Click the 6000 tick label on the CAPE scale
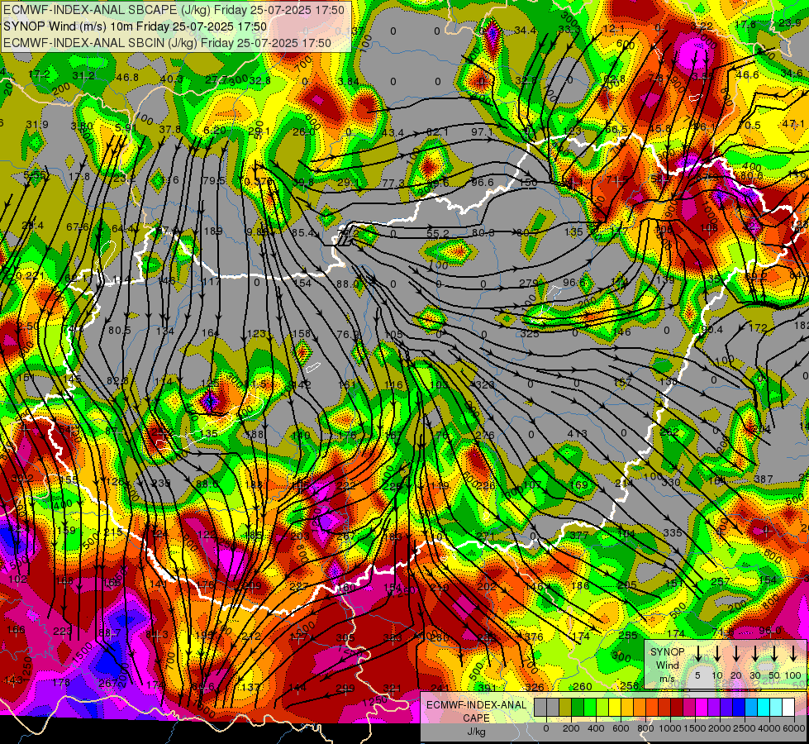Viewport: 809px width, 744px height. [x=794, y=728]
